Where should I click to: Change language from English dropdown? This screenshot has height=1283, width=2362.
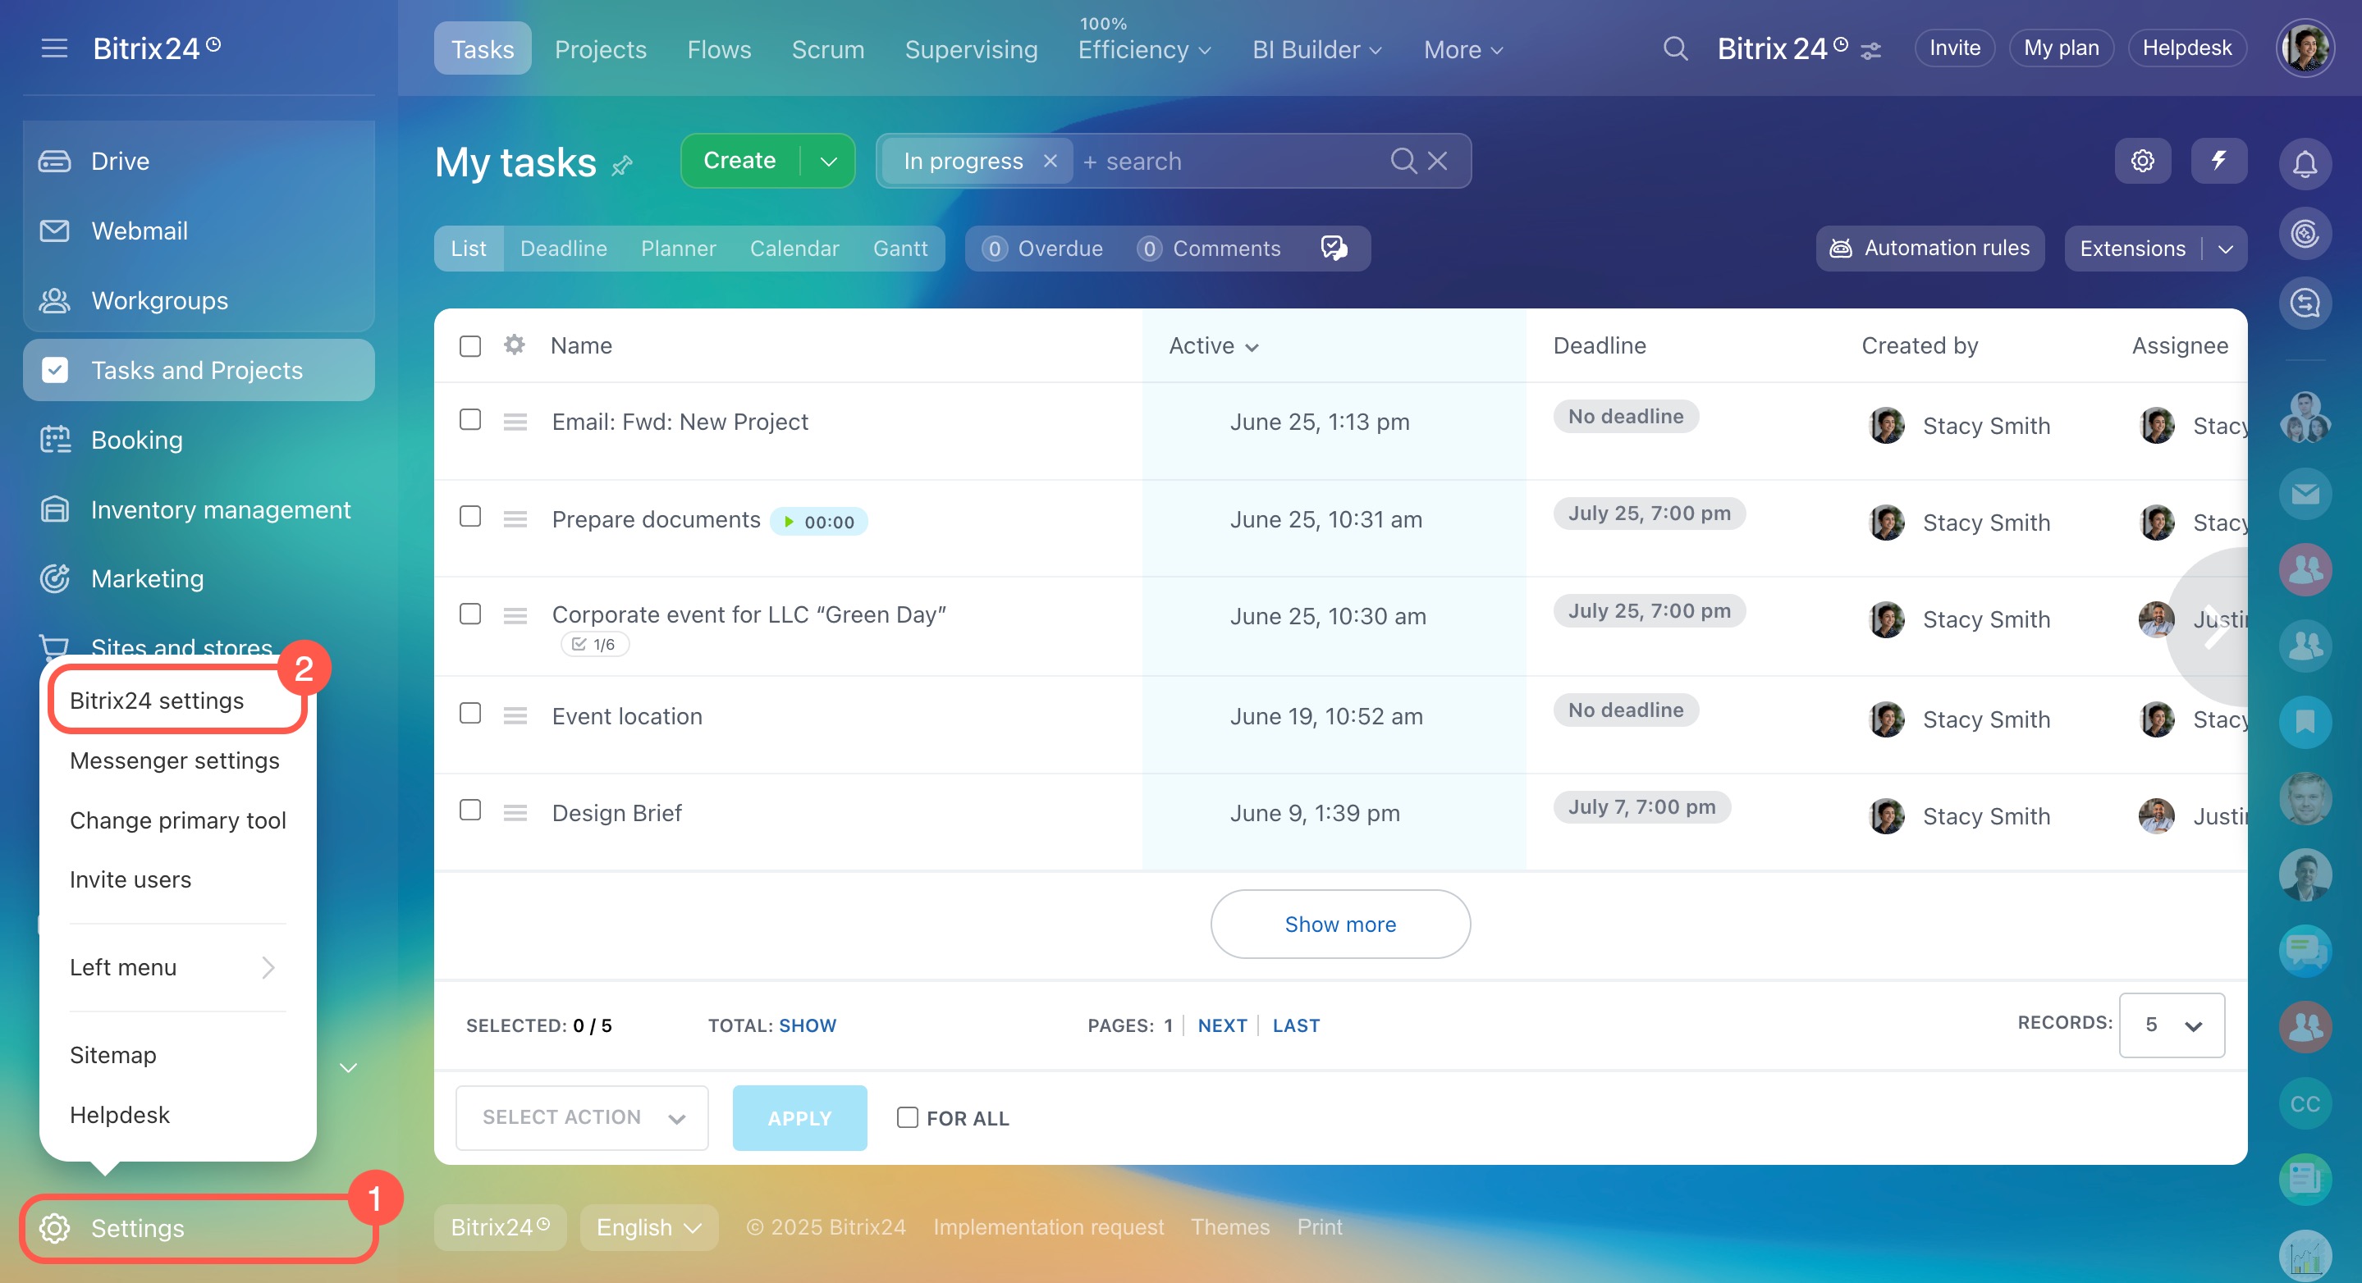[x=648, y=1227]
